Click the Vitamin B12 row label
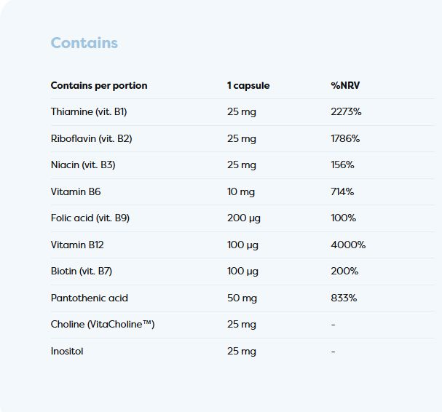442x412 pixels. pyautogui.click(x=77, y=245)
